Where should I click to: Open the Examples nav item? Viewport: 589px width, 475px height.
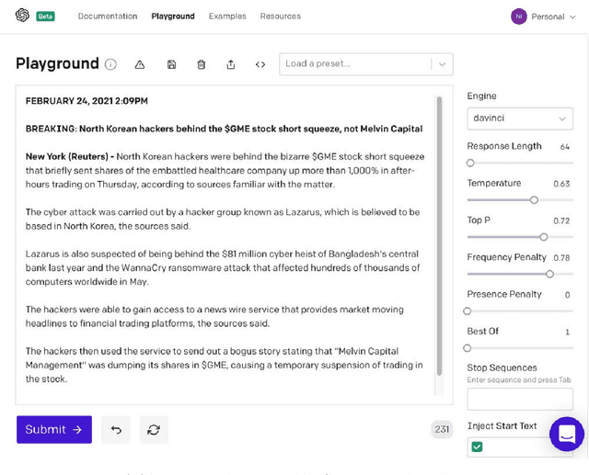click(227, 17)
